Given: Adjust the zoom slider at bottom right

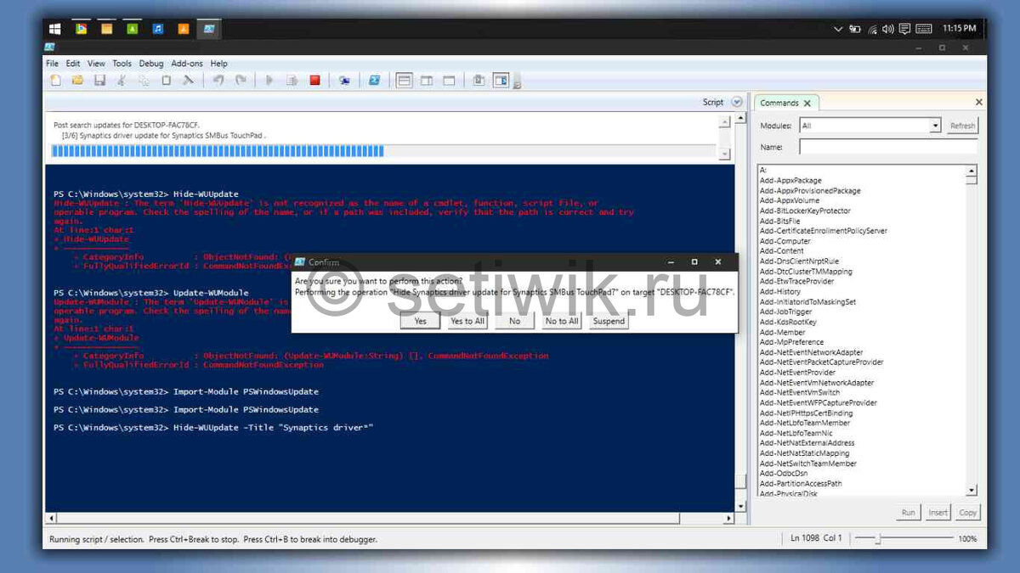Looking at the screenshot, I should (x=880, y=538).
